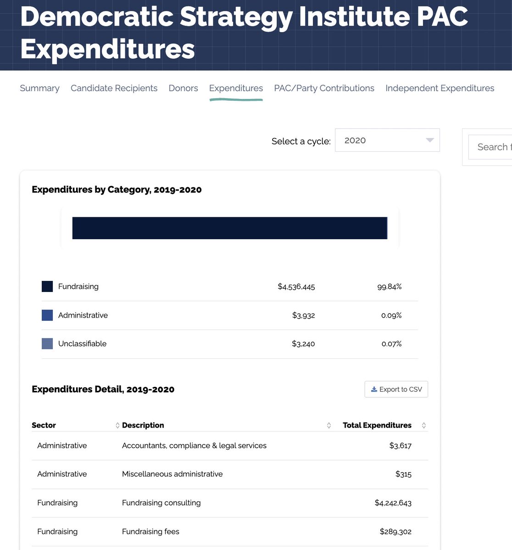Click the $3,932 administrative amount

point(304,315)
